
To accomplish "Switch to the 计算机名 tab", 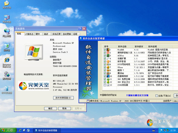I will 29,34.
